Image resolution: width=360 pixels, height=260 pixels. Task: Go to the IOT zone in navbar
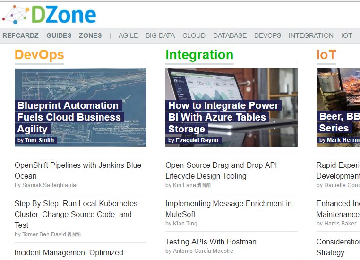[346, 35]
